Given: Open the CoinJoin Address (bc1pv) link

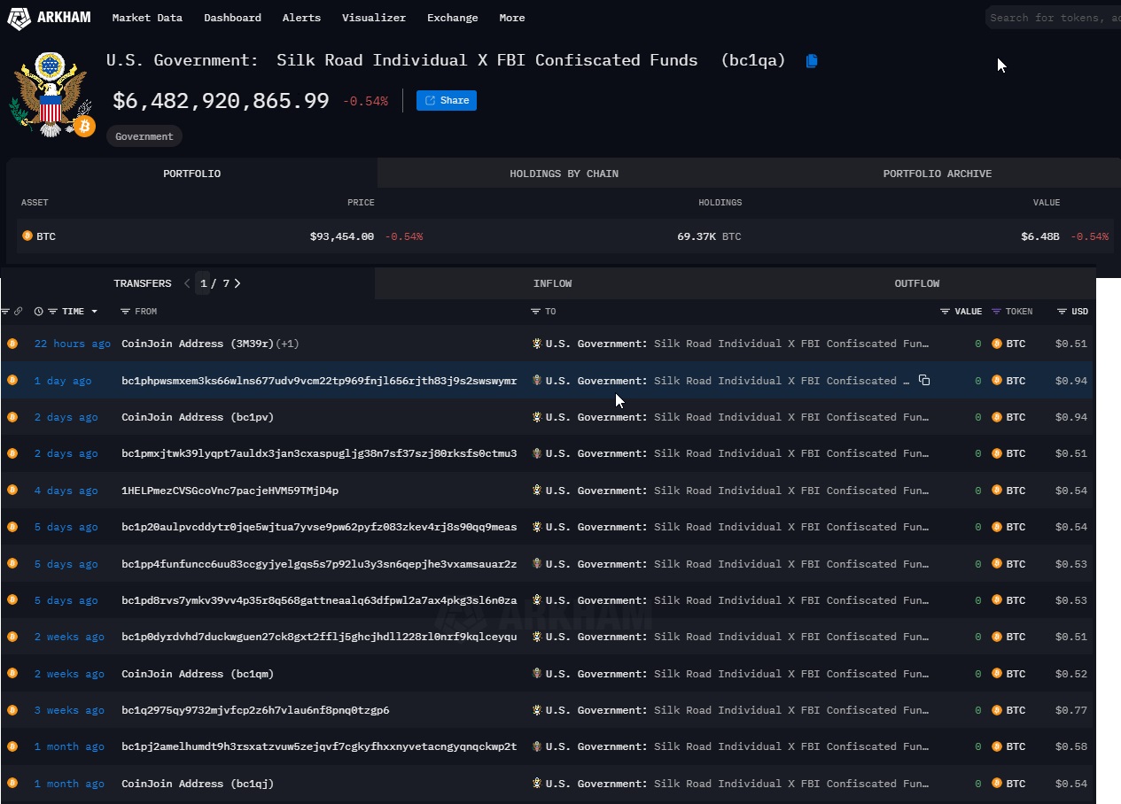Looking at the screenshot, I should [197, 417].
